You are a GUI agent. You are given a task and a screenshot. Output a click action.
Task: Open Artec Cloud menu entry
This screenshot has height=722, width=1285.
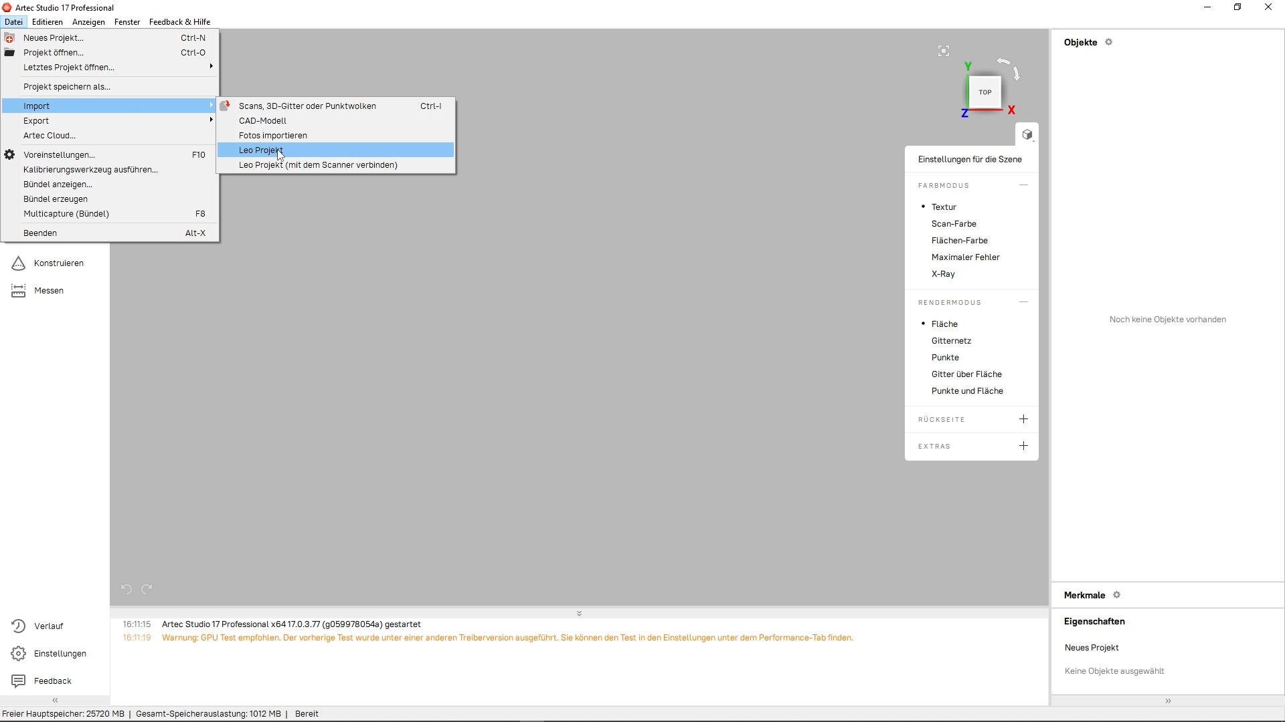tap(110, 136)
